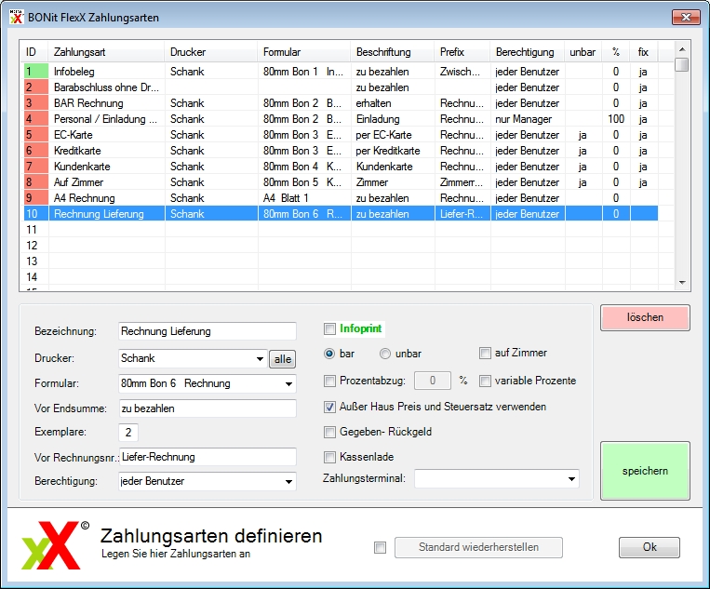Tick the variable Prozente checkbox
This screenshot has height=589, width=710.
click(x=485, y=381)
